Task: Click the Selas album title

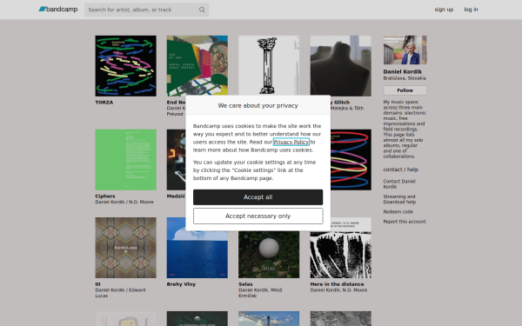Action: [x=245, y=284]
